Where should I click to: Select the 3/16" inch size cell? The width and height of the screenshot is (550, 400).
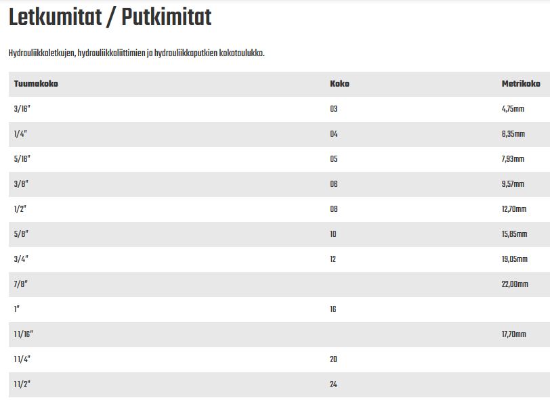tap(22, 109)
